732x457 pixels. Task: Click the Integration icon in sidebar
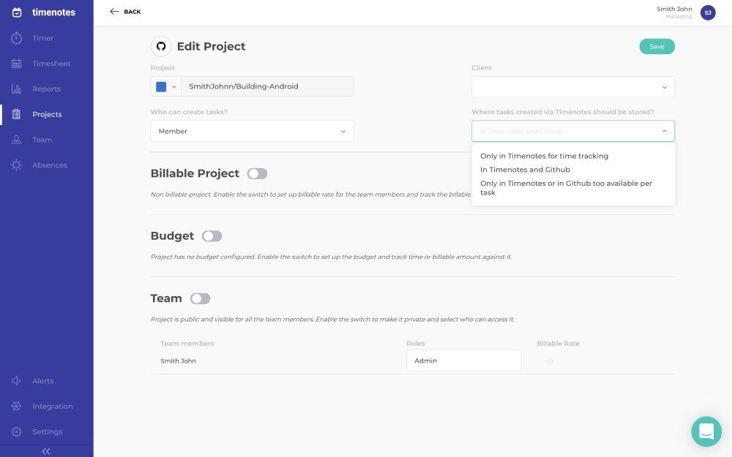16,406
